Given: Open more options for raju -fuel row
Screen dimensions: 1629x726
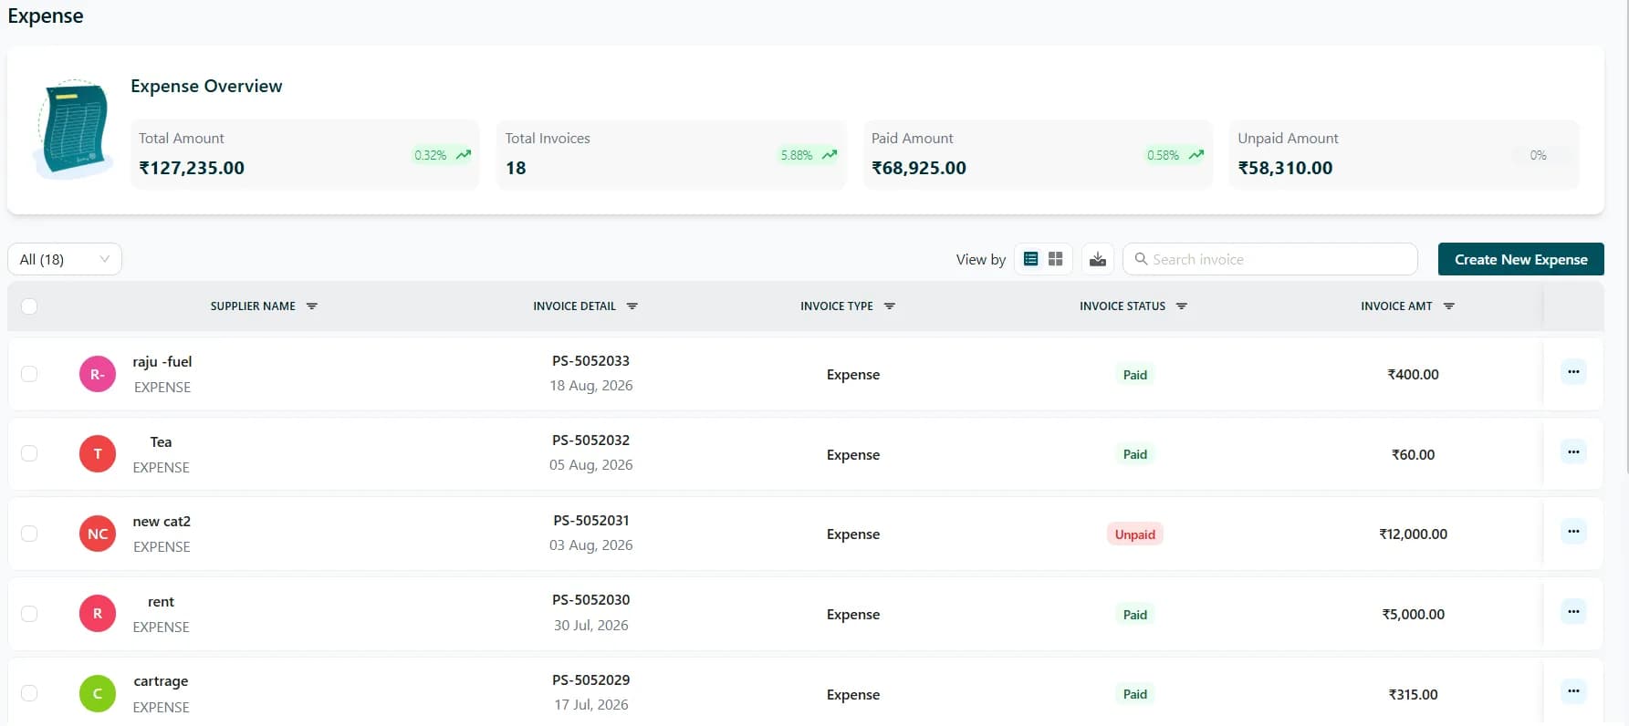Looking at the screenshot, I should (1573, 372).
